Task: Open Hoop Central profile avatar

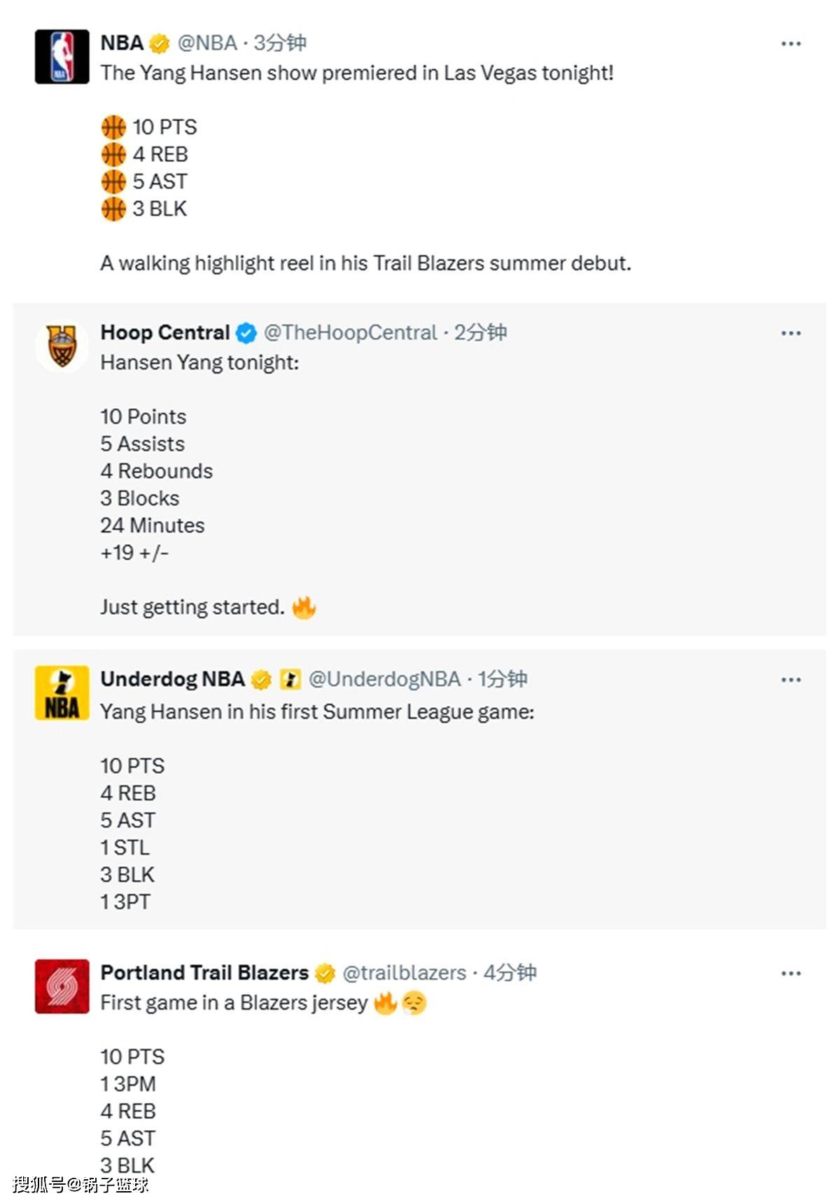Action: point(62,346)
